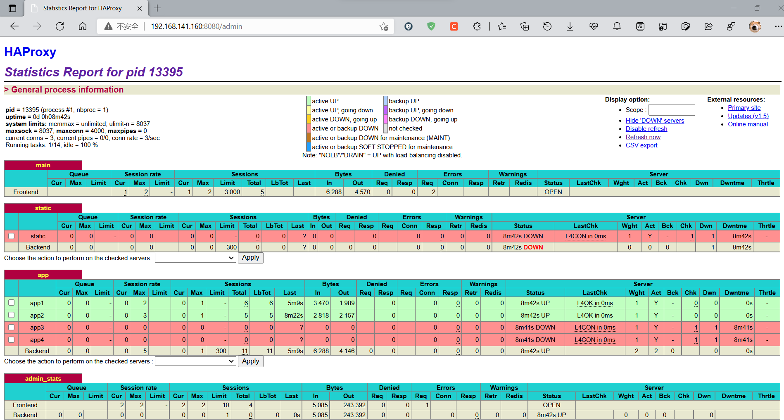Viewport: 784px width, 420px height.
Task: Open the downloads arrow icon
Action: coord(570,26)
